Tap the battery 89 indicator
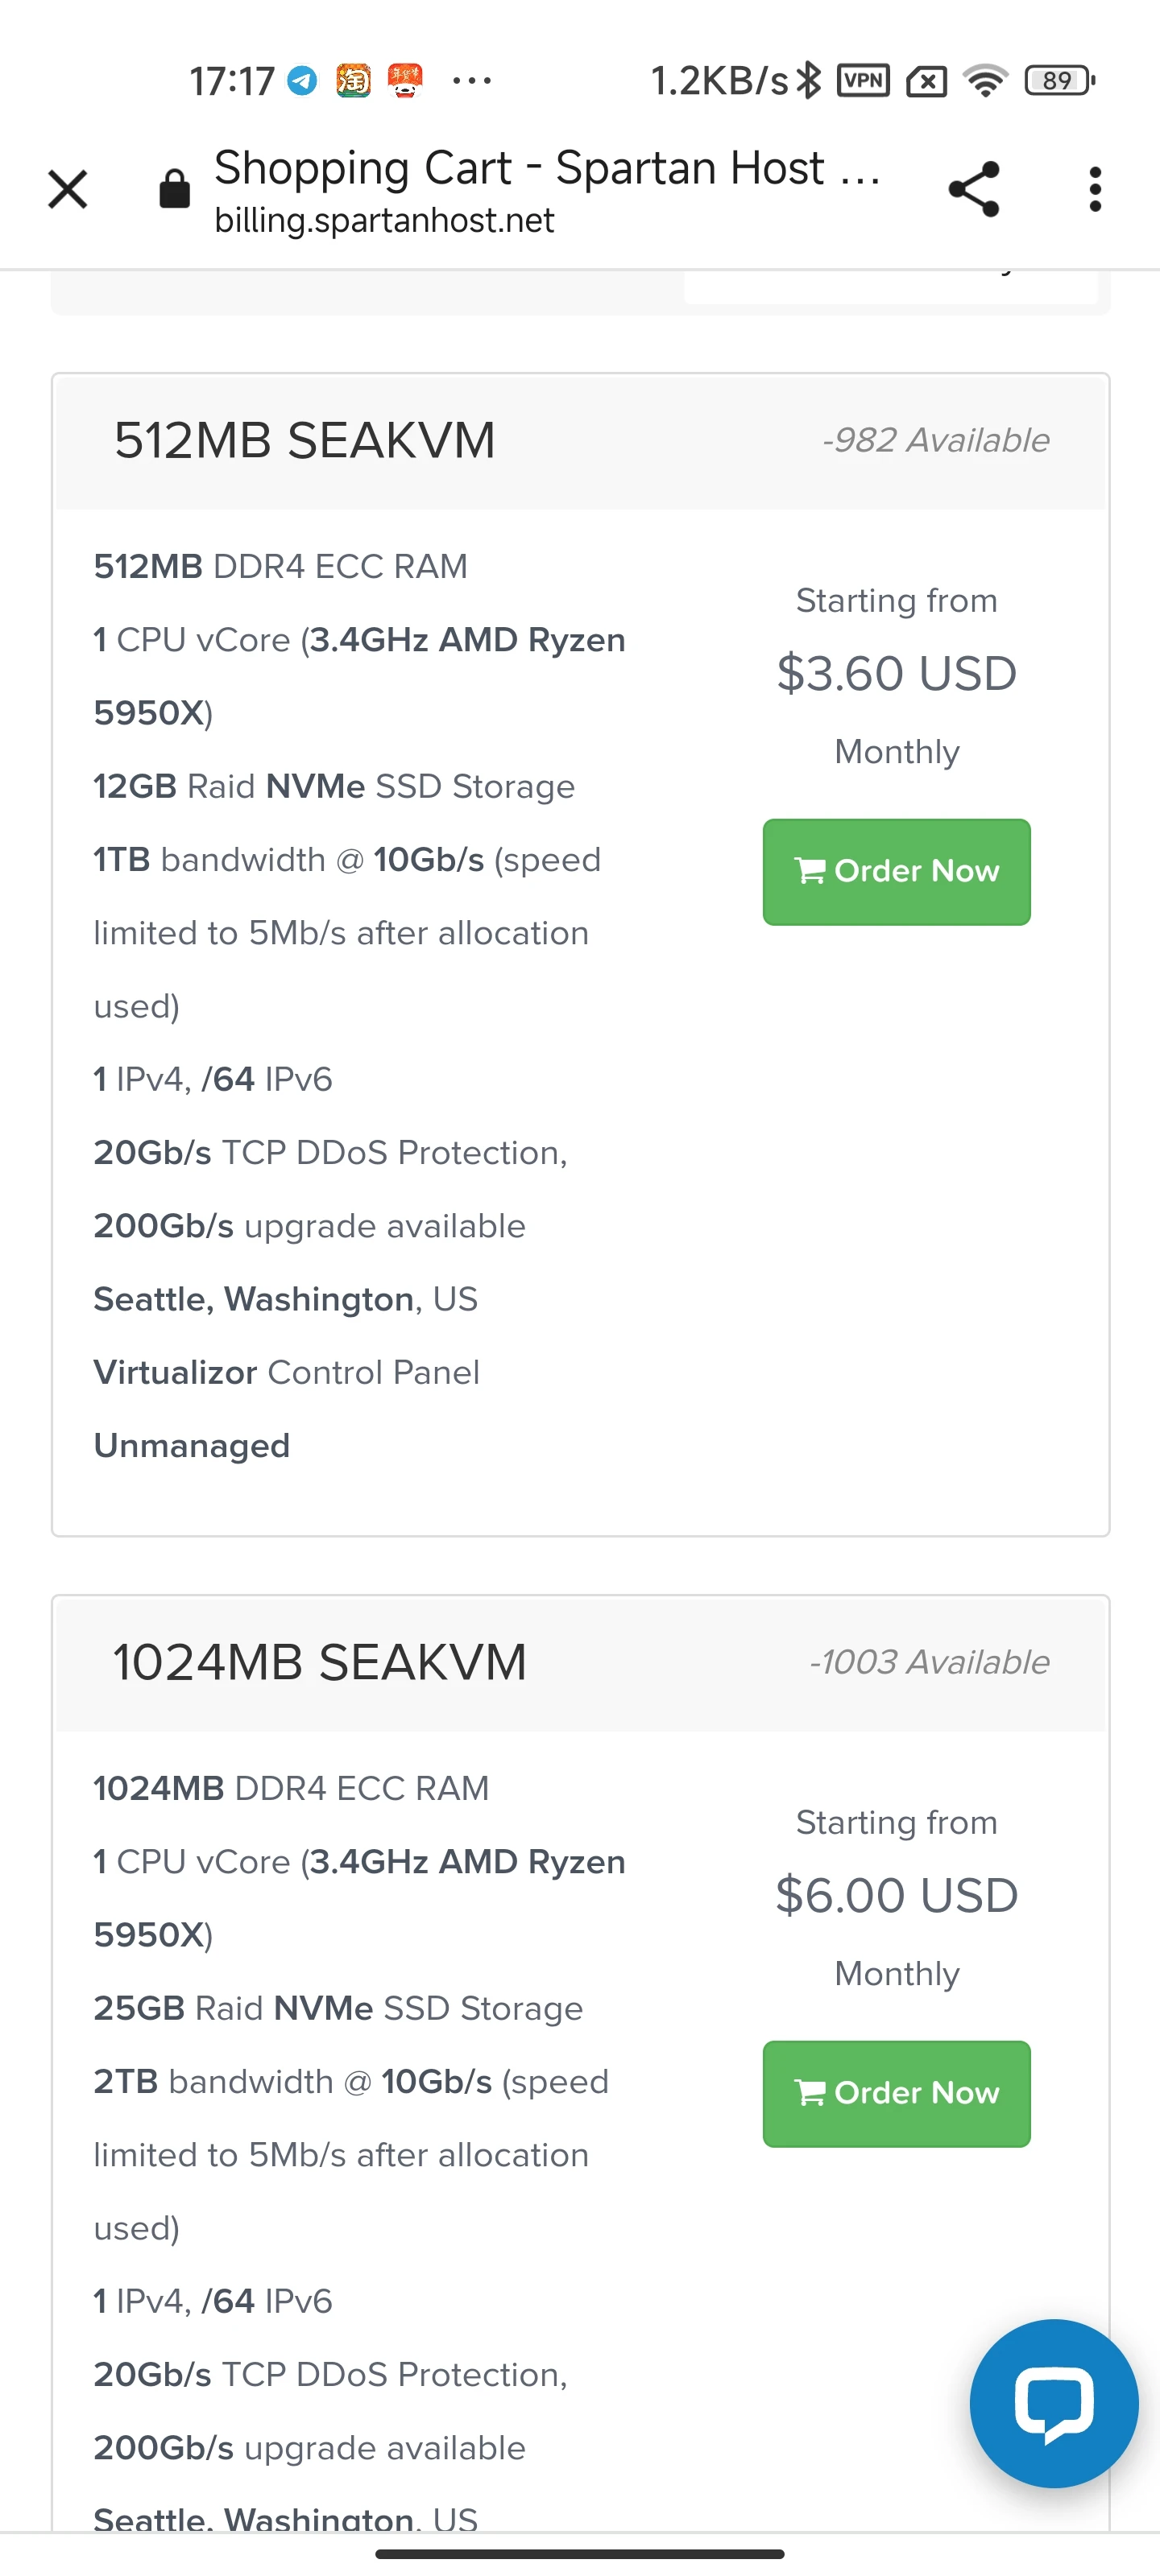 click(x=1059, y=80)
